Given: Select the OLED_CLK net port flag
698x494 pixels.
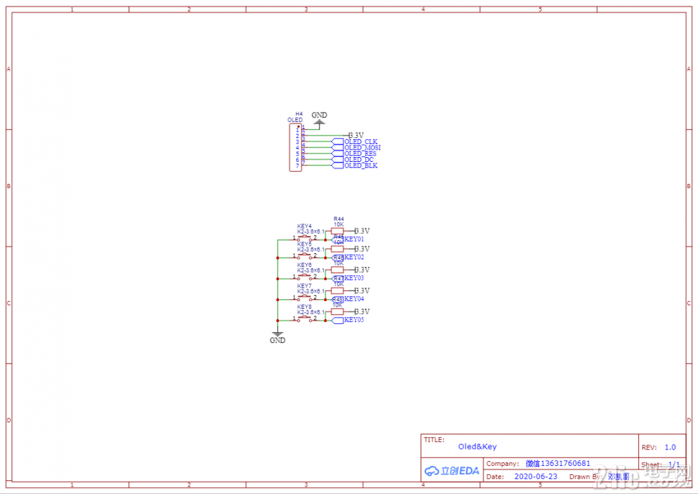Looking at the screenshot, I should coord(338,141).
